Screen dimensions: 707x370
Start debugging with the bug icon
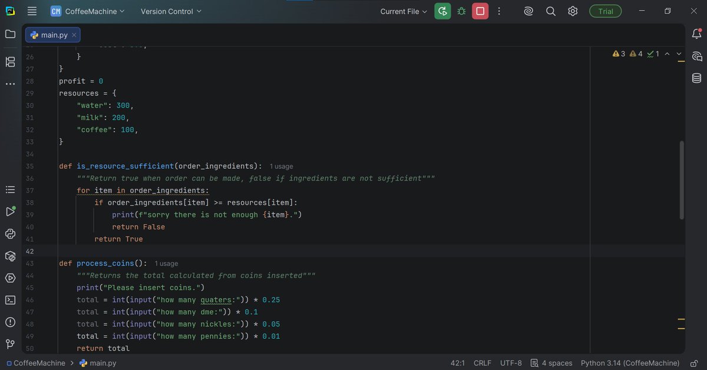461,11
